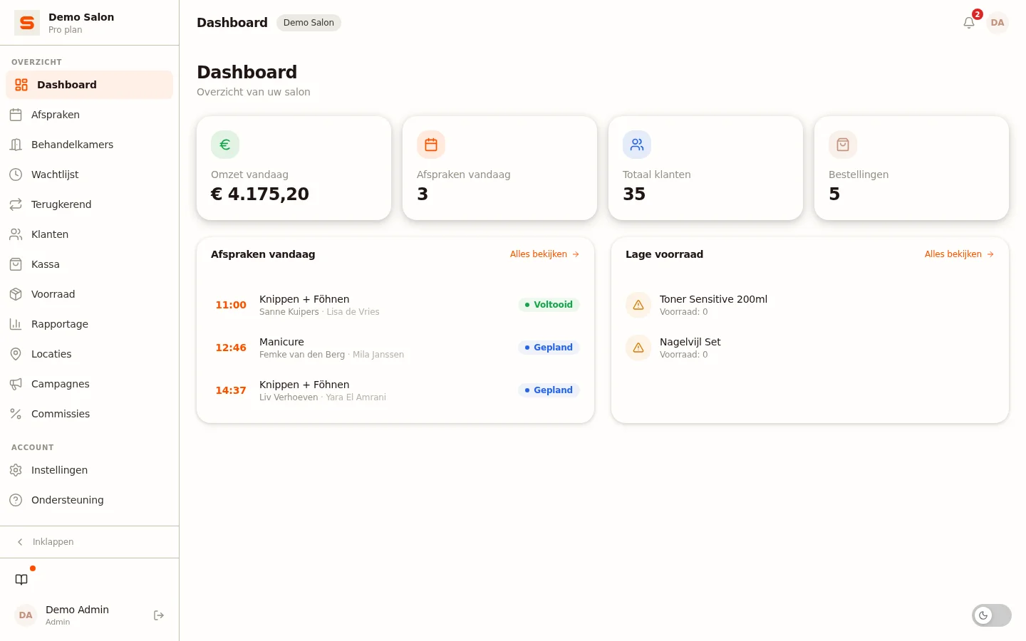
Task: Click the shopping bag icon on Bestellingen card
Action: click(843, 145)
